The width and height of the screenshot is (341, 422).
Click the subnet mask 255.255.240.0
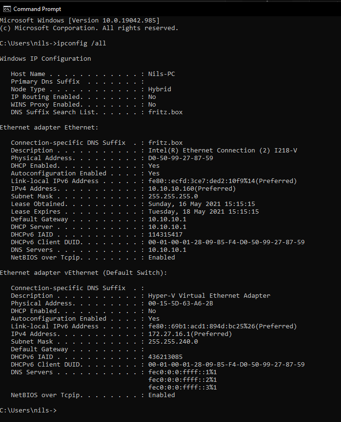point(173,342)
